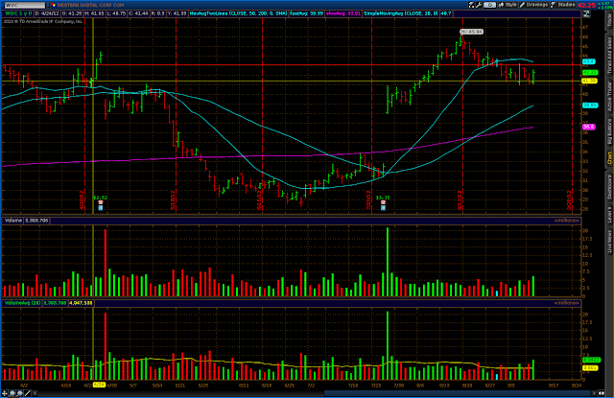
Task: Switch to the Times And Sales side tab
Action: click(610, 56)
